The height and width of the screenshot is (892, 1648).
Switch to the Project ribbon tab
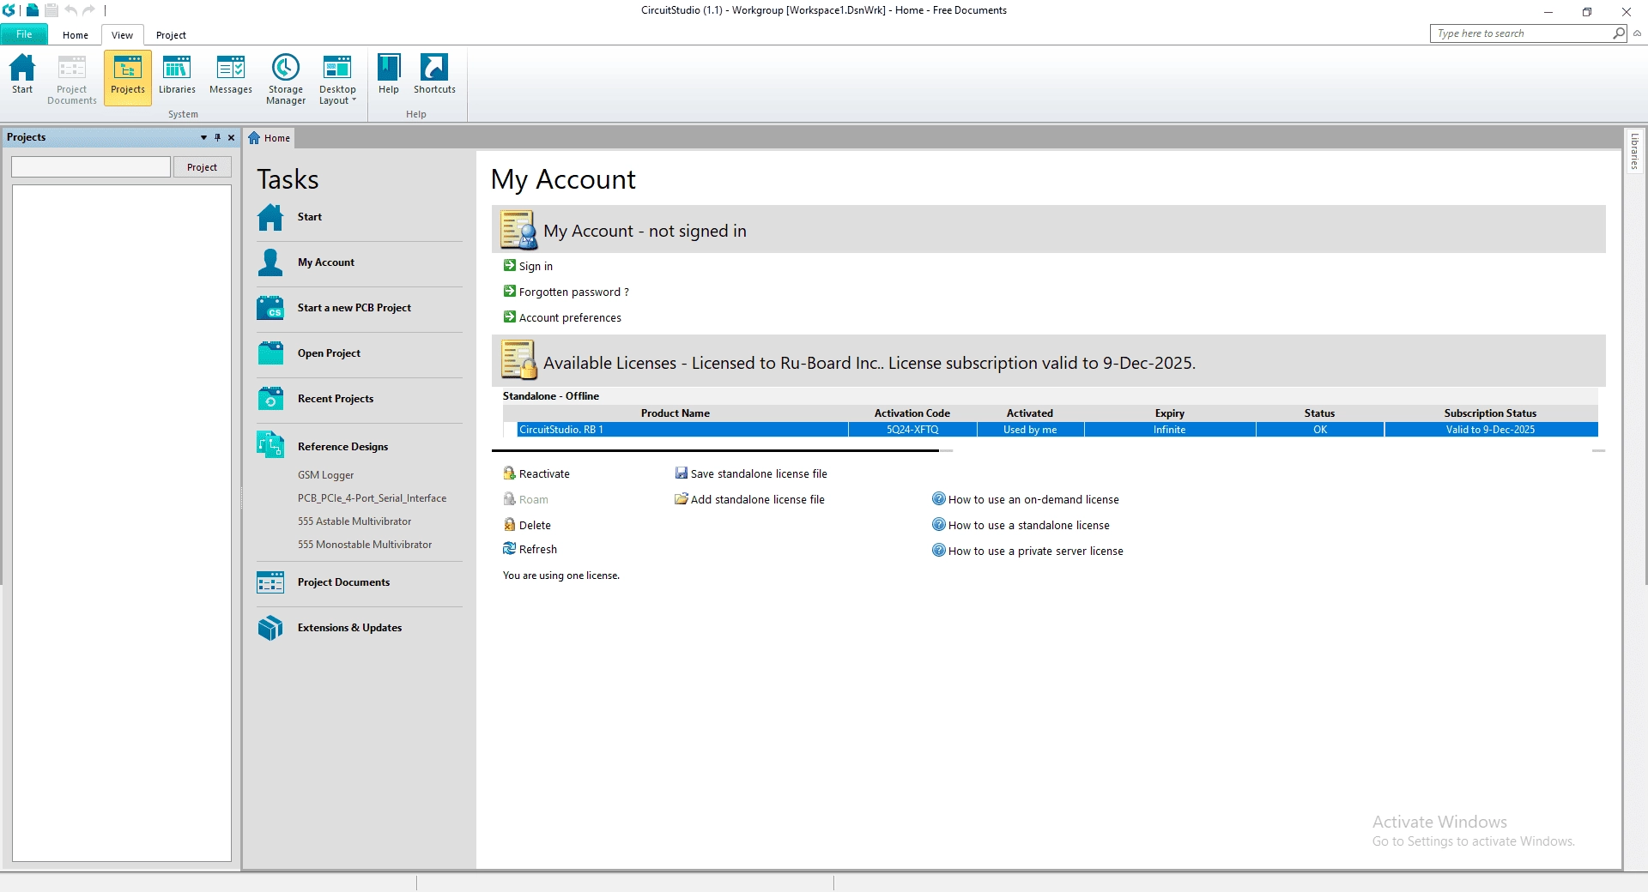pyautogui.click(x=171, y=35)
